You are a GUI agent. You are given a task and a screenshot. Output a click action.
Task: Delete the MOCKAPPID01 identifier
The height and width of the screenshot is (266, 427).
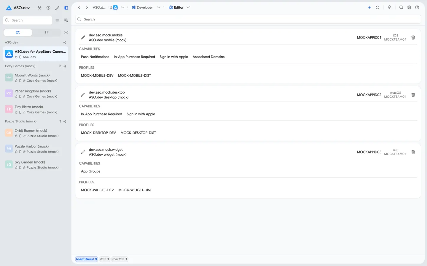tap(413, 38)
